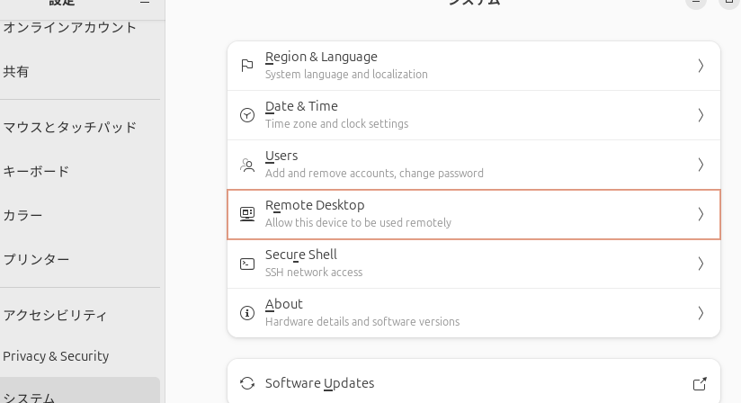Image resolution: width=741 pixels, height=403 pixels.
Task: Click the Remote Desktop row chevron
Action: [701, 214]
